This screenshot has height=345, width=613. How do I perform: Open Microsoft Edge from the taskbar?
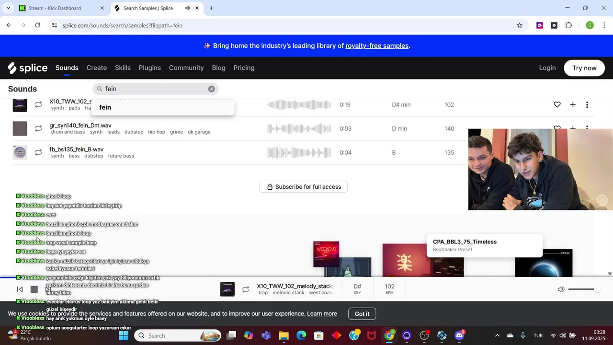pyautogui.click(x=301, y=335)
